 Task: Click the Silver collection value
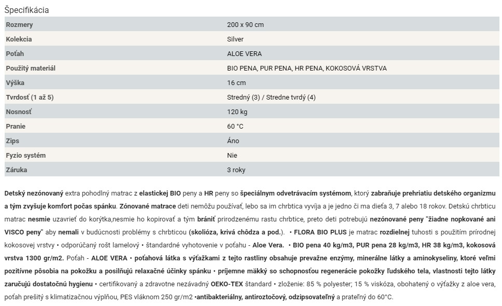click(235, 39)
